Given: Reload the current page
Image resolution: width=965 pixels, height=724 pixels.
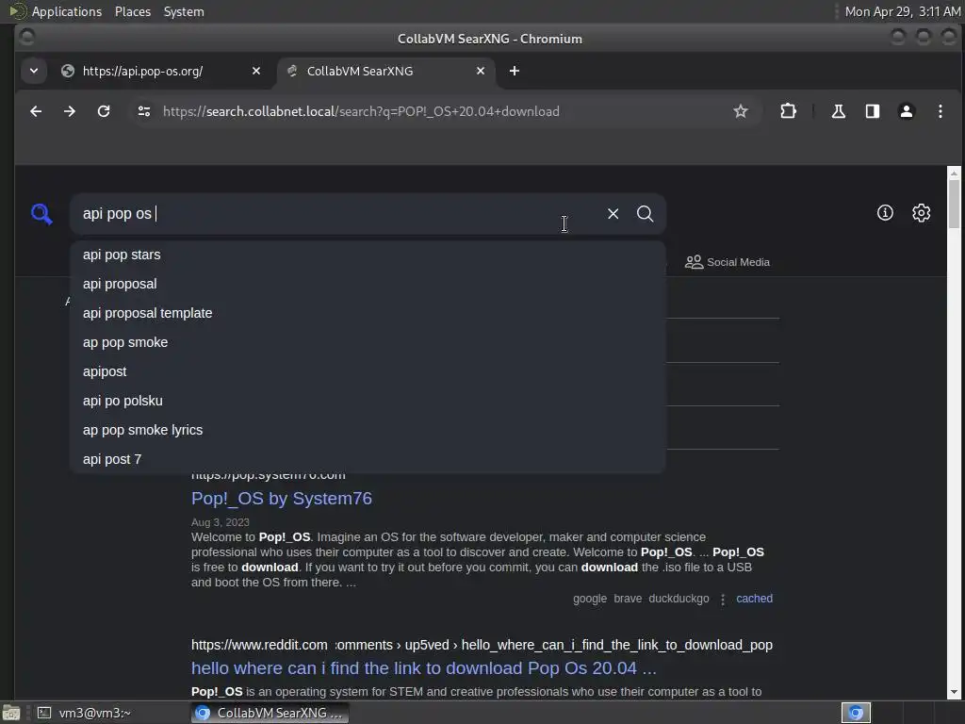Looking at the screenshot, I should tap(104, 111).
